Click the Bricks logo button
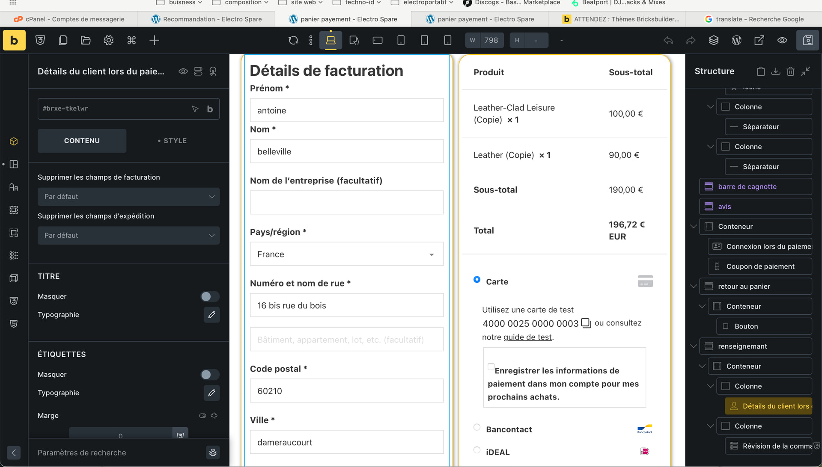 coord(14,40)
